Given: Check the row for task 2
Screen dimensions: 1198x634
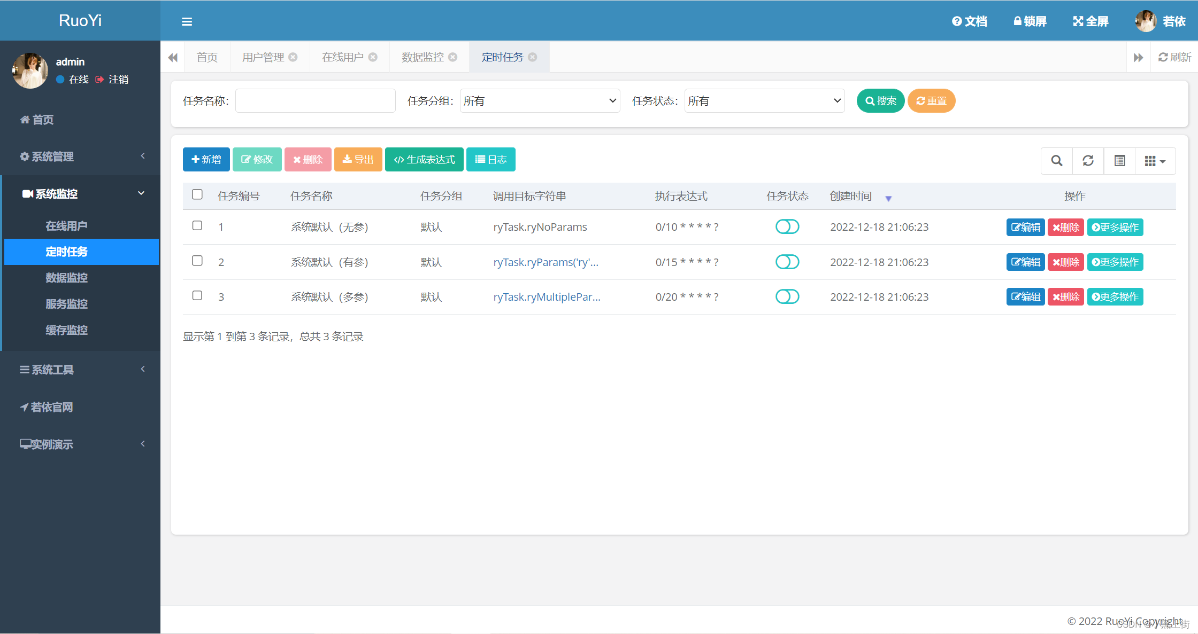Looking at the screenshot, I should (197, 261).
